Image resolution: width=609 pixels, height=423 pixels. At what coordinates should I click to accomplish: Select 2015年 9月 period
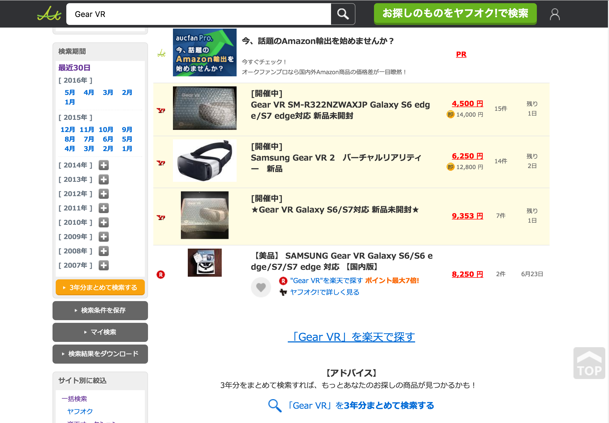coord(127,130)
